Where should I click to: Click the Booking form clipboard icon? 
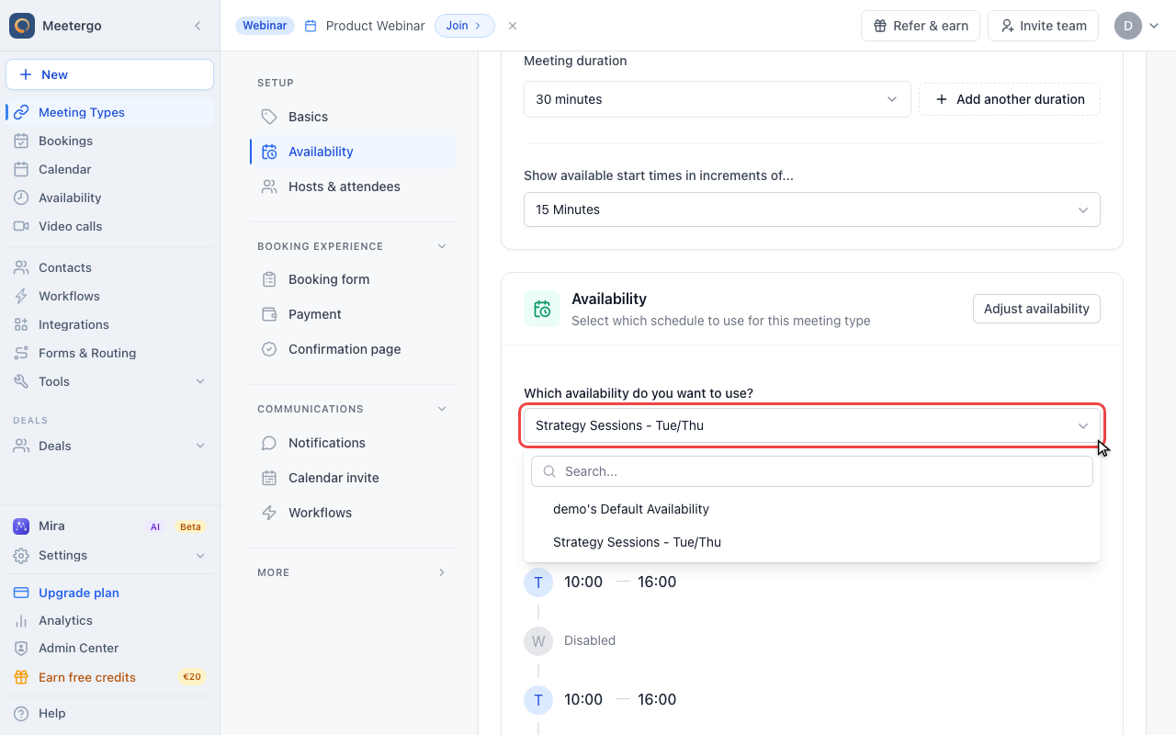point(269,279)
